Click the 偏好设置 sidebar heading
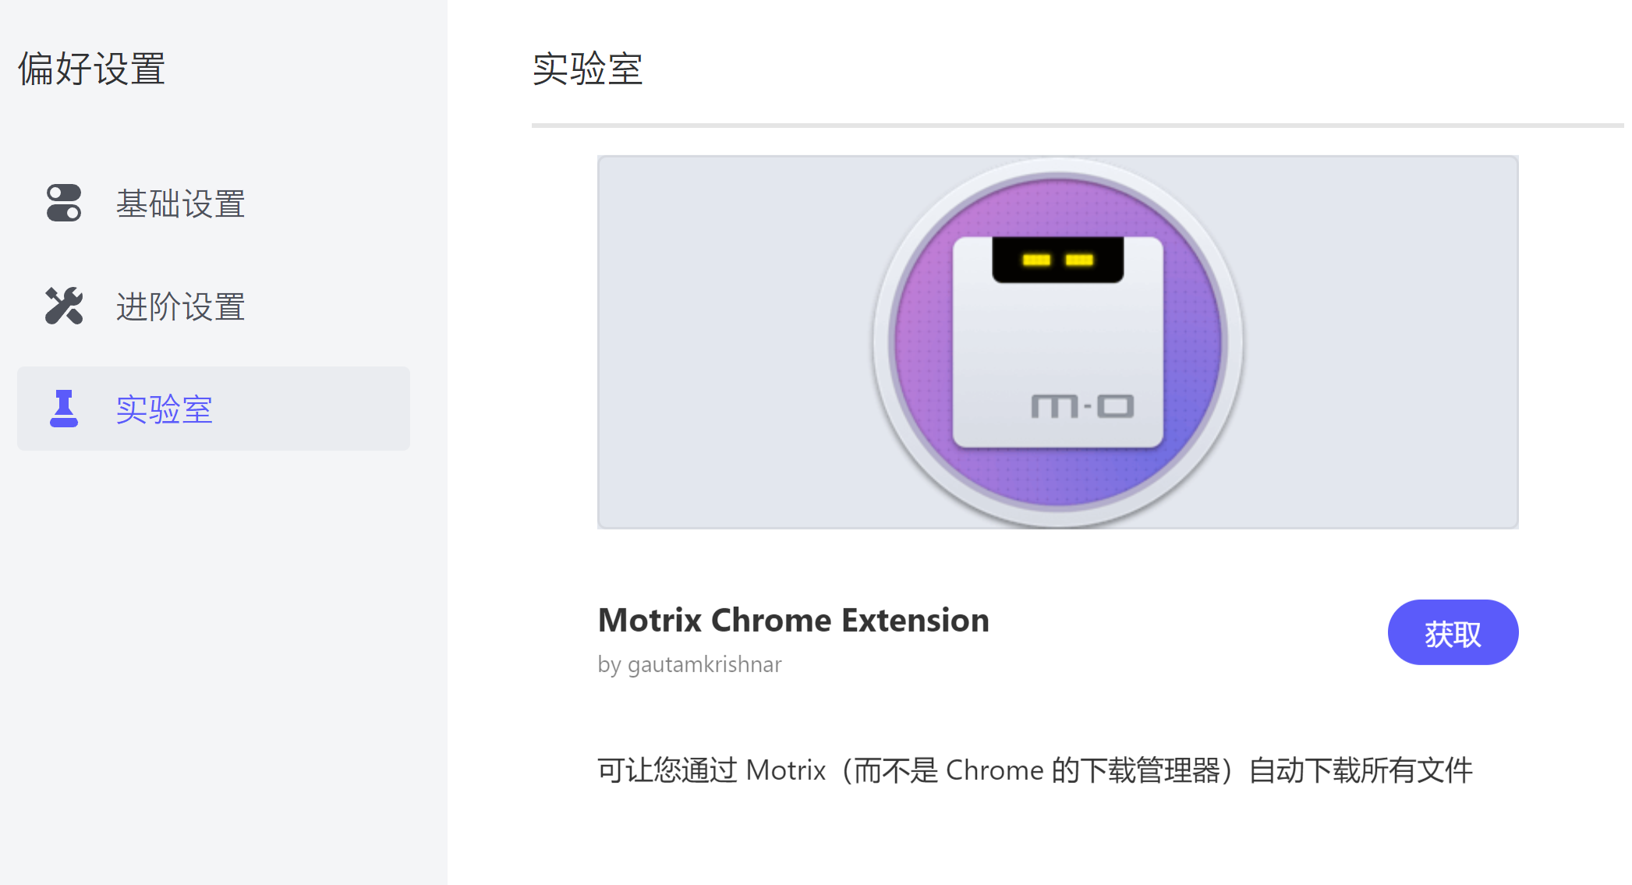 pos(92,69)
